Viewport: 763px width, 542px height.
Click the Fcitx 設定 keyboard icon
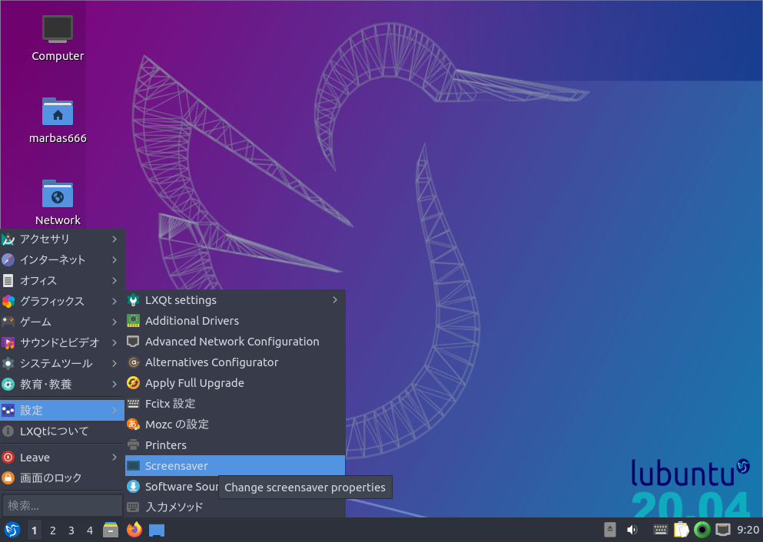(x=134, y=404)
